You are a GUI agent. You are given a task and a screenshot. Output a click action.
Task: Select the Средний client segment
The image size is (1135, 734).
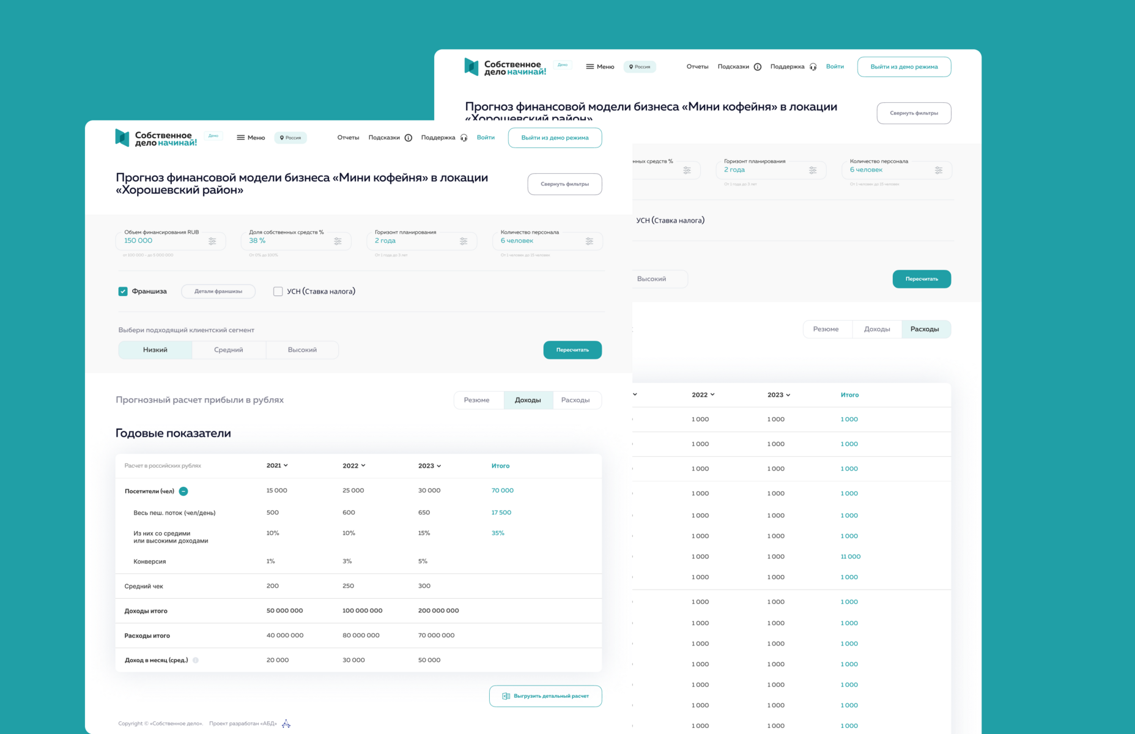point(229,350)
